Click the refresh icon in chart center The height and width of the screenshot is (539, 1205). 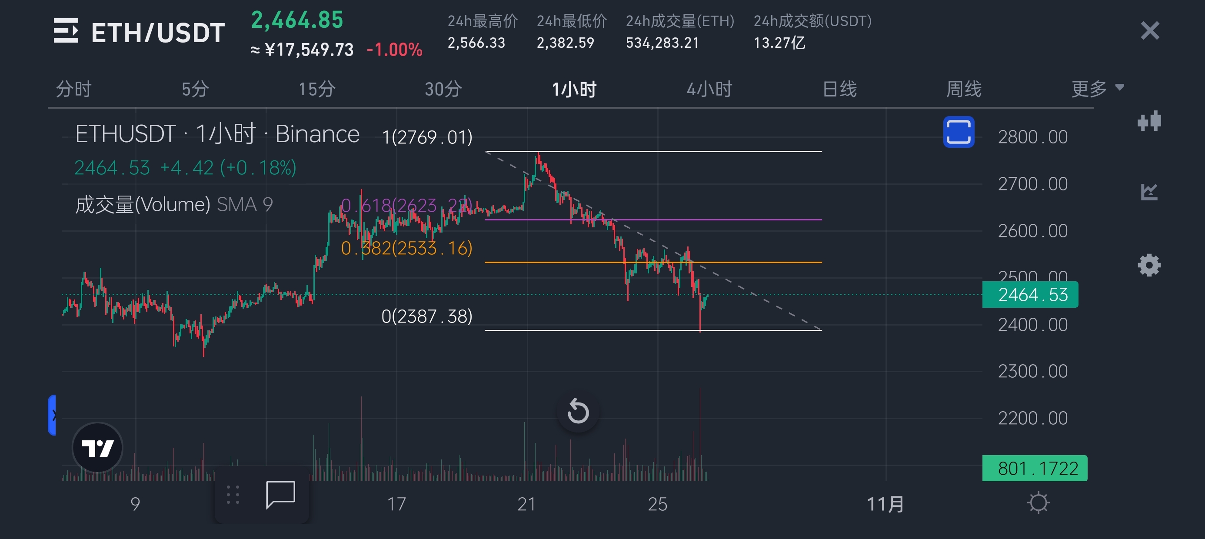coord(578,411)
